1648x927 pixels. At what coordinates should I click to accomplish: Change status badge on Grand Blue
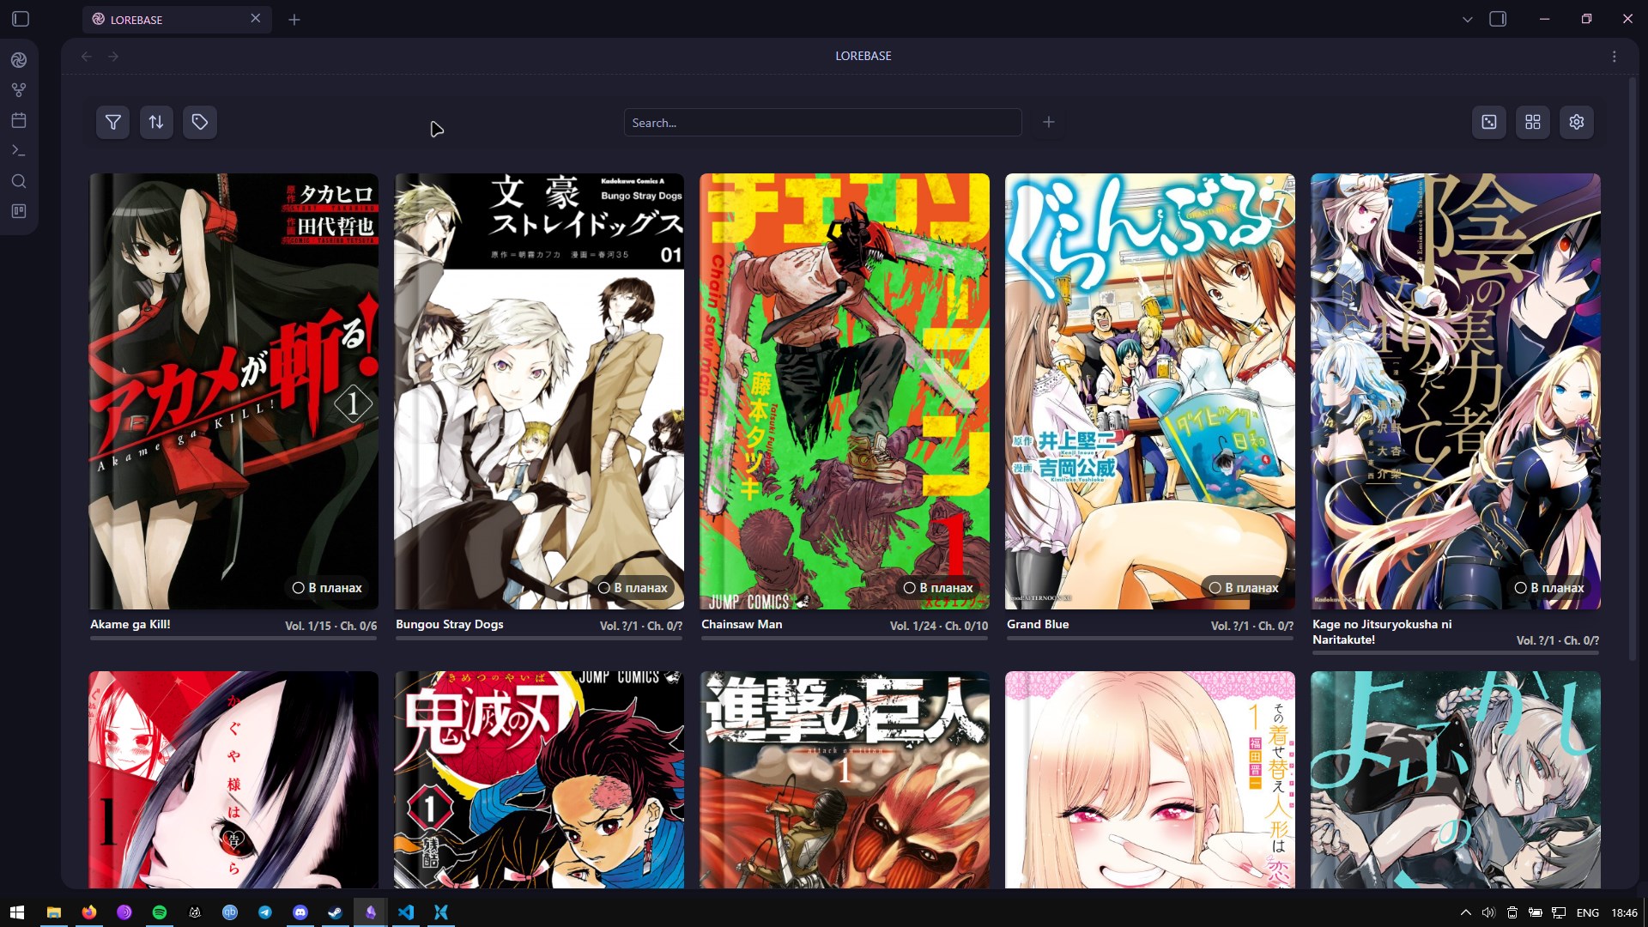click(1244, 588)
